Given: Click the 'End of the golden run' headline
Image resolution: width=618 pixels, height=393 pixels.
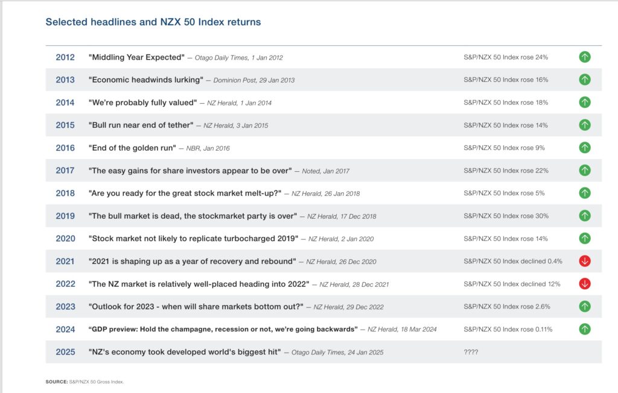Looking at the screenshot, I should [134, 148].
